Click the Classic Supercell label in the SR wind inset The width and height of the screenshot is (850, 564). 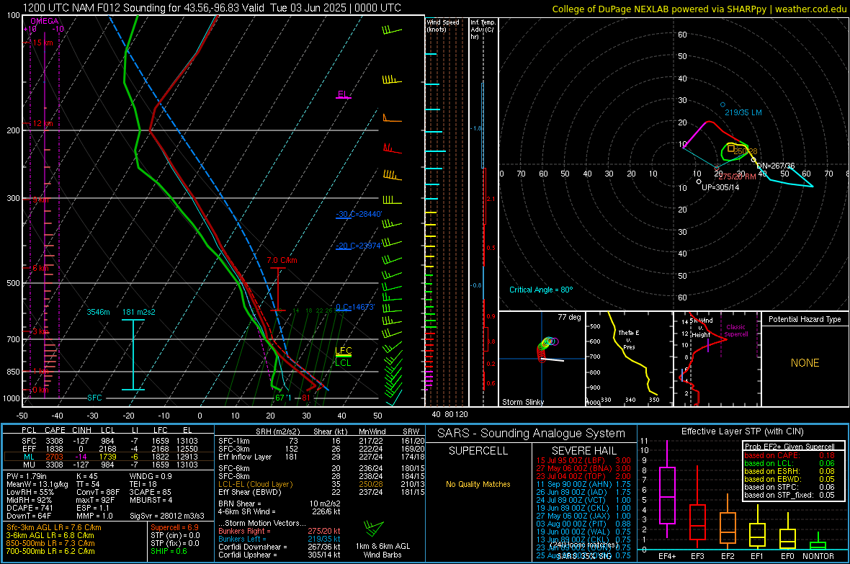[735, 331]
